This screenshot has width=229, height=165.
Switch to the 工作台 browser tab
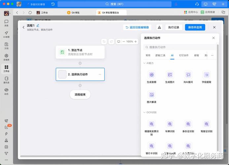42,13
